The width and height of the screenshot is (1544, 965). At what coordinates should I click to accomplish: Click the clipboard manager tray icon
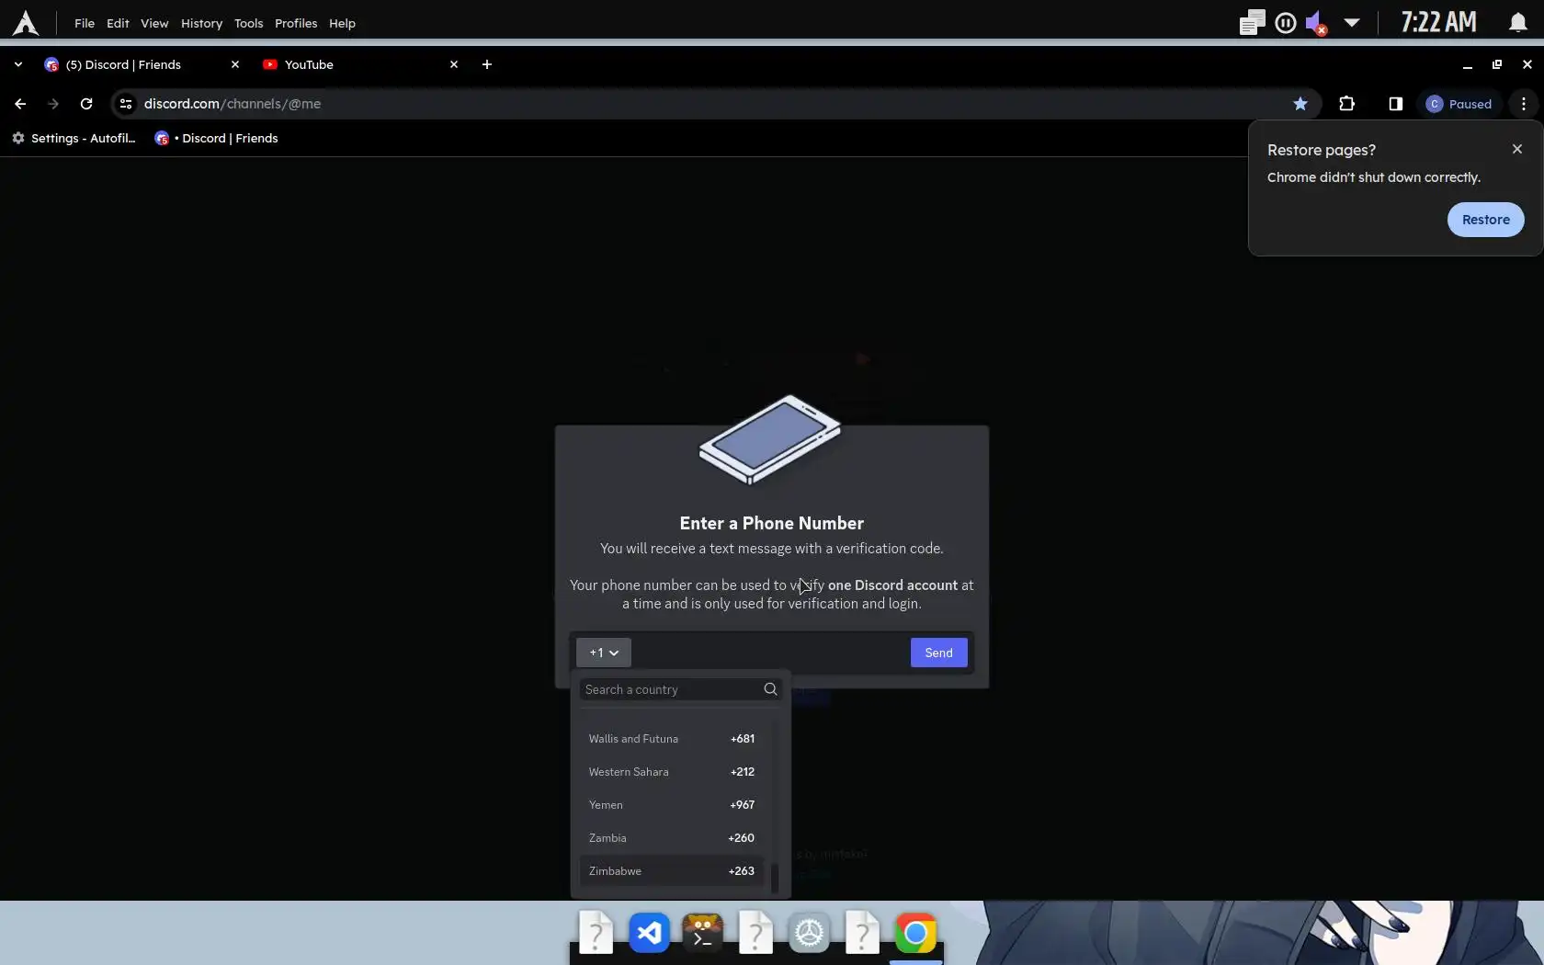[1252, 23]
